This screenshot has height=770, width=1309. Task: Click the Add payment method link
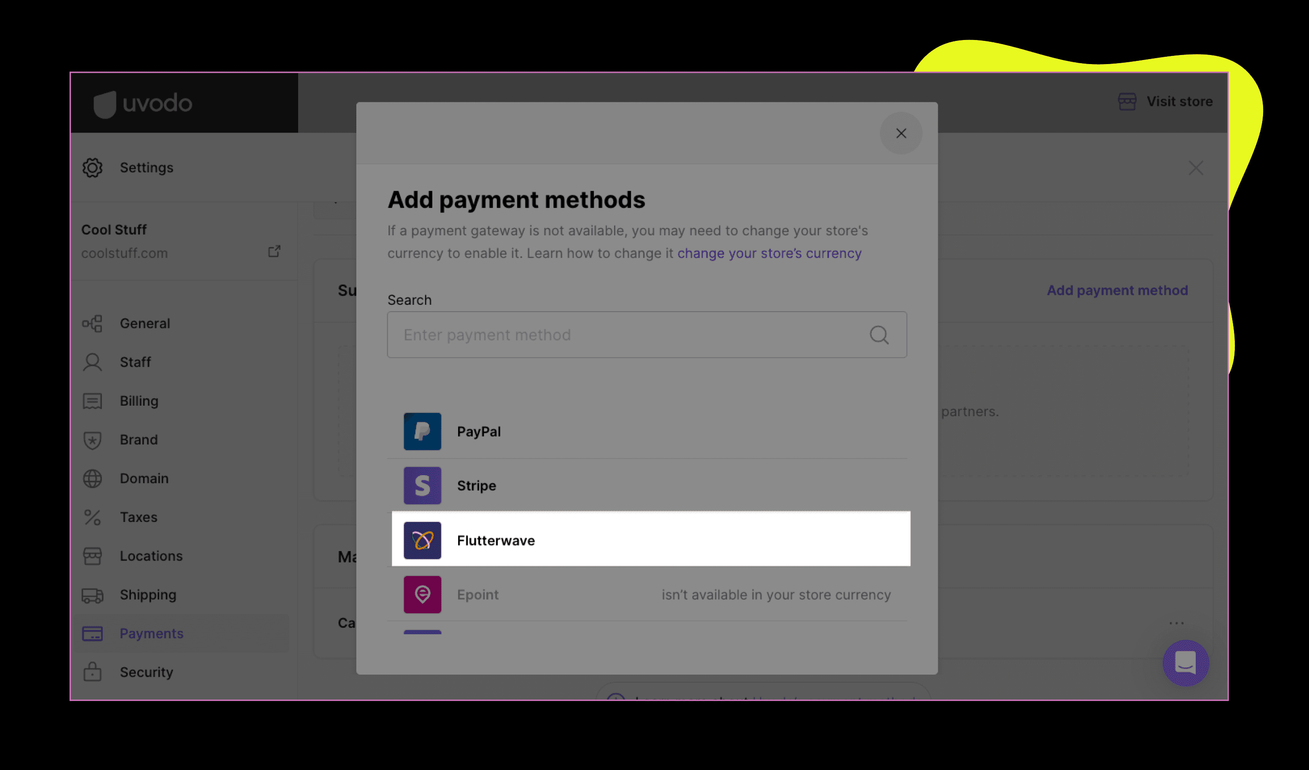(x=1117, y=290)
